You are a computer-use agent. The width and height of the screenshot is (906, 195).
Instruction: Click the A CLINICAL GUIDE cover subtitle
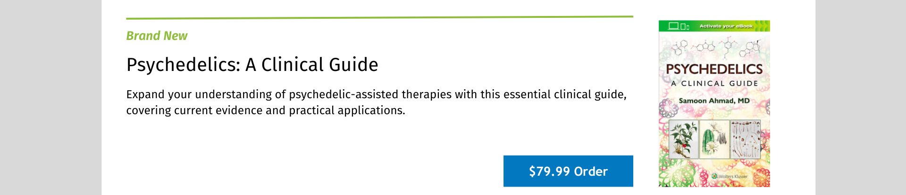click(x=714, y=83)
